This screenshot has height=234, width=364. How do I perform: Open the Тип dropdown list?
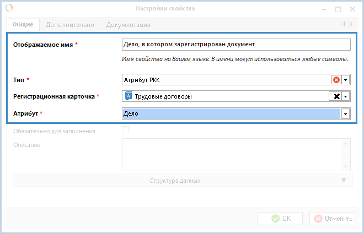click(346, 80)
